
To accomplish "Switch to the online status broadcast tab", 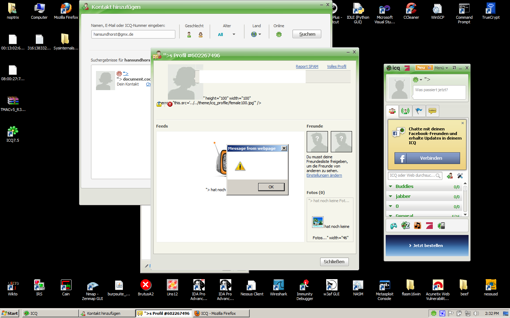I will [405, 111].
